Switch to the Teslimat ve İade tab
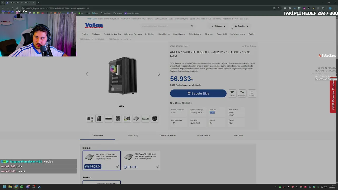Screen dimensions: 338x190 pos(203,136)
